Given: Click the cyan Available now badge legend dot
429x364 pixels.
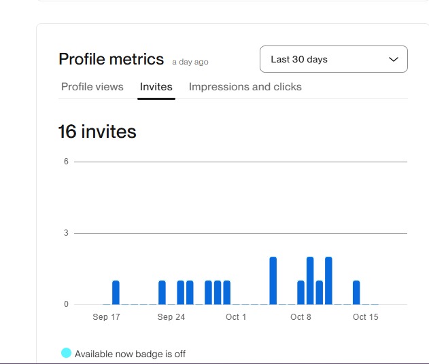Looking at the screenshot, I should pyautogui.click(x=66, y=353).
